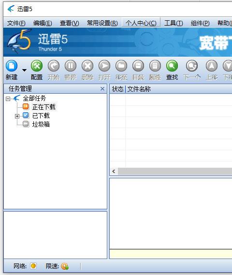Open the dropdown arrow beside 新建

click(x=24, y=70)
